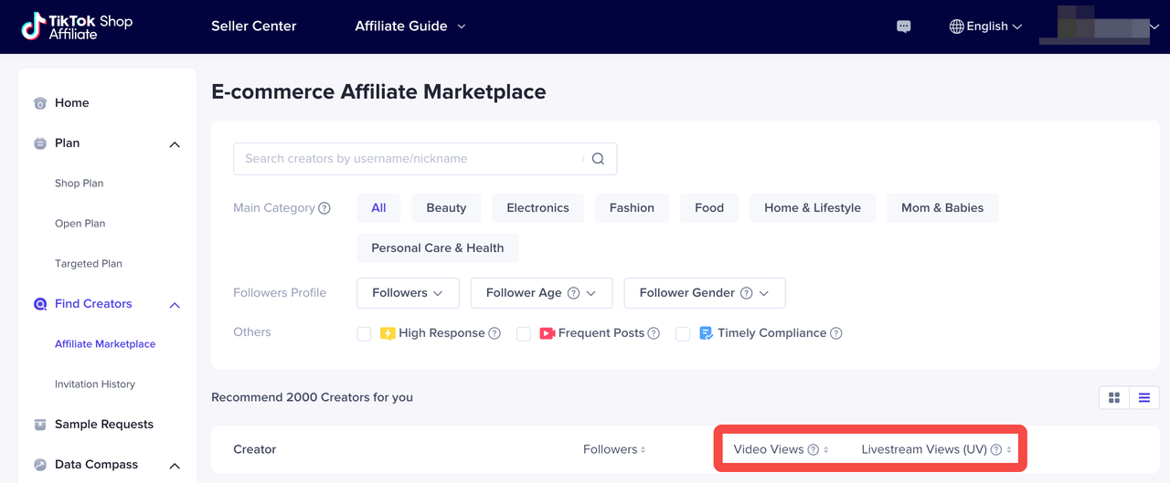Screen dimensions: 1170x483
Task: Tick the Frequent Posts checkbox
Action: point(524,334)
